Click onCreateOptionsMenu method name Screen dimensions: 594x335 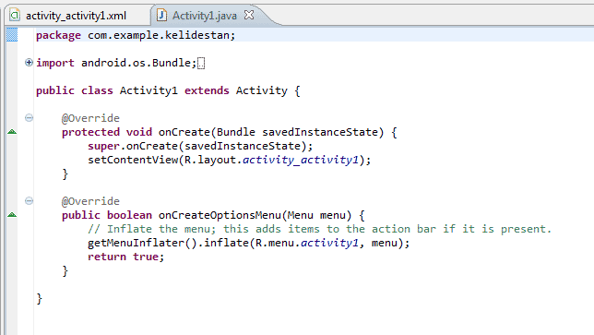[220, 215]
